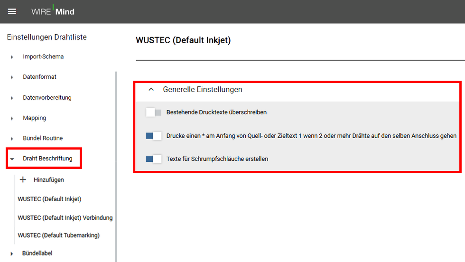Screen dimensions: 465x262
Task: Click the plus icon beside Hinzufügen
Action: [x=23, y=179]
